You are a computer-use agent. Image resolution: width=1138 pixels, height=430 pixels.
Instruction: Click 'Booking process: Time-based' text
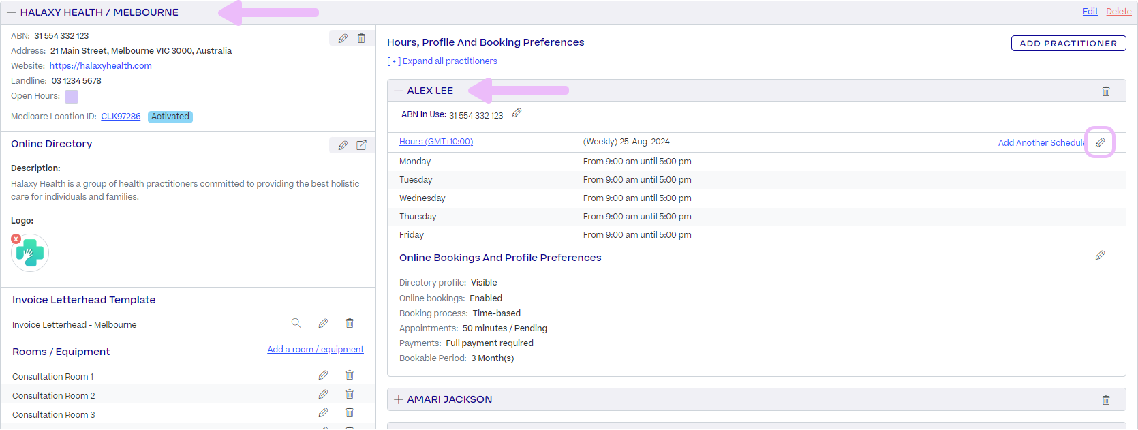tap(460, 313)
